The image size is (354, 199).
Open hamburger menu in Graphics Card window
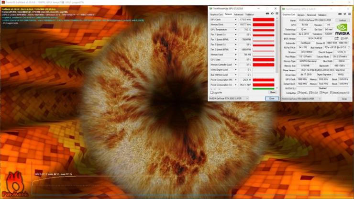click(x=349, y=14)
